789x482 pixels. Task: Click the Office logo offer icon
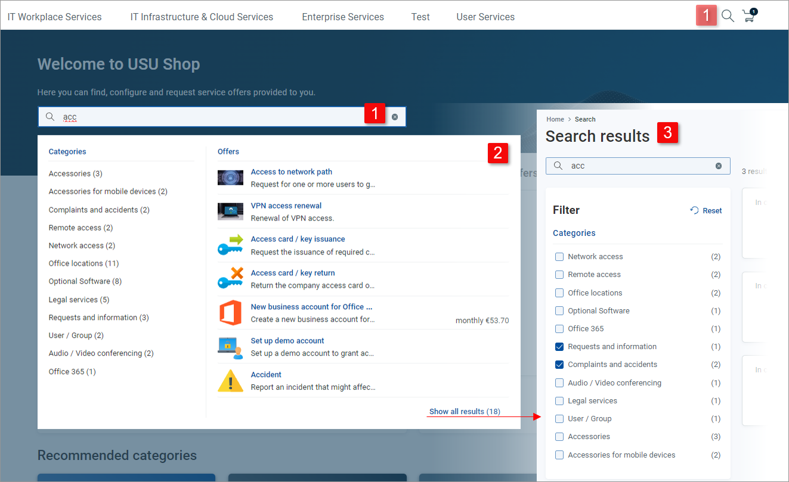(x=230, y=313)
